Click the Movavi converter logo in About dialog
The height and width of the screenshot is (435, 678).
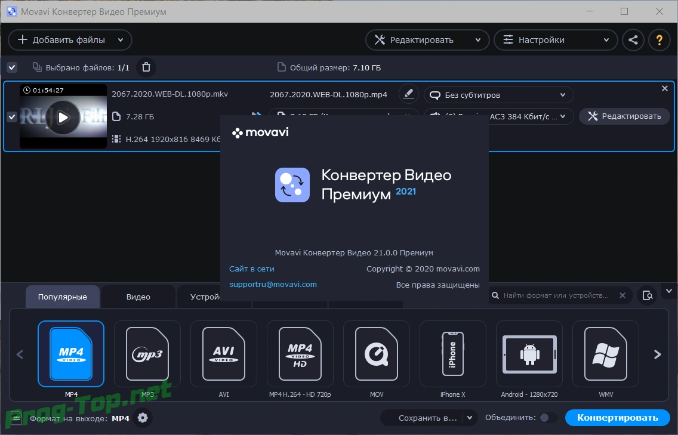(x=292, y=185)
